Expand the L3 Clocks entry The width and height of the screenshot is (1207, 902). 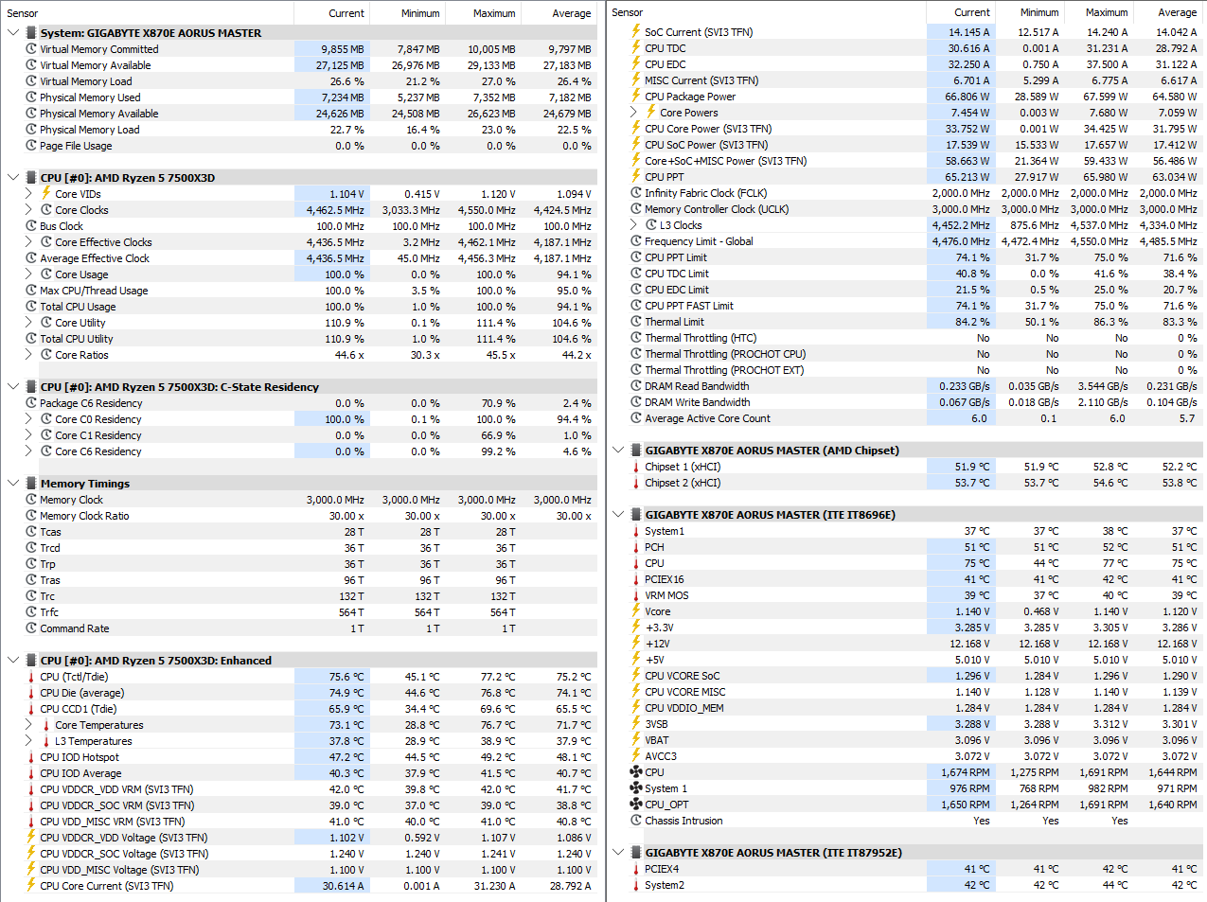pos(633,225)
